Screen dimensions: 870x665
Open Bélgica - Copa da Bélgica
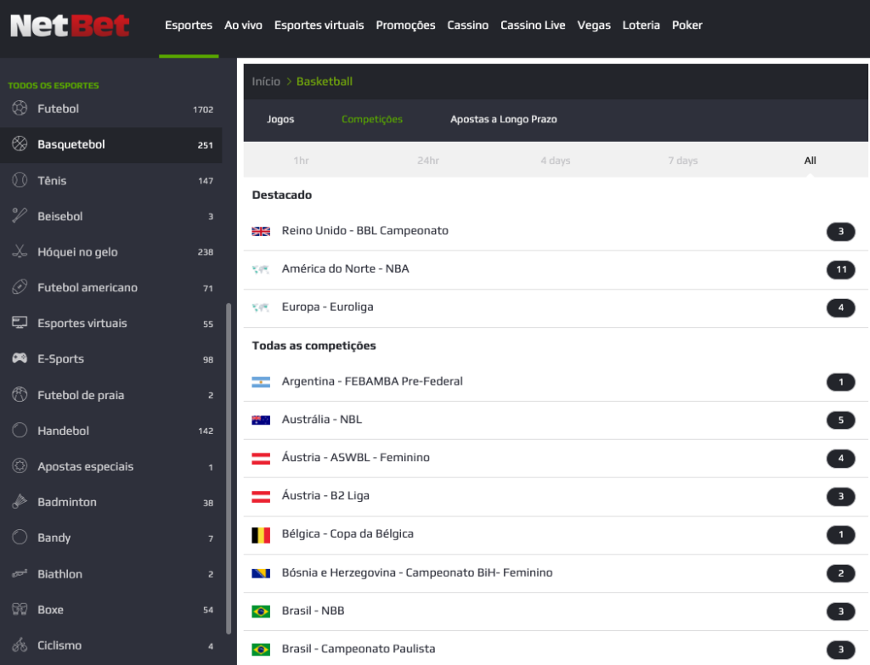click(556, 535)
